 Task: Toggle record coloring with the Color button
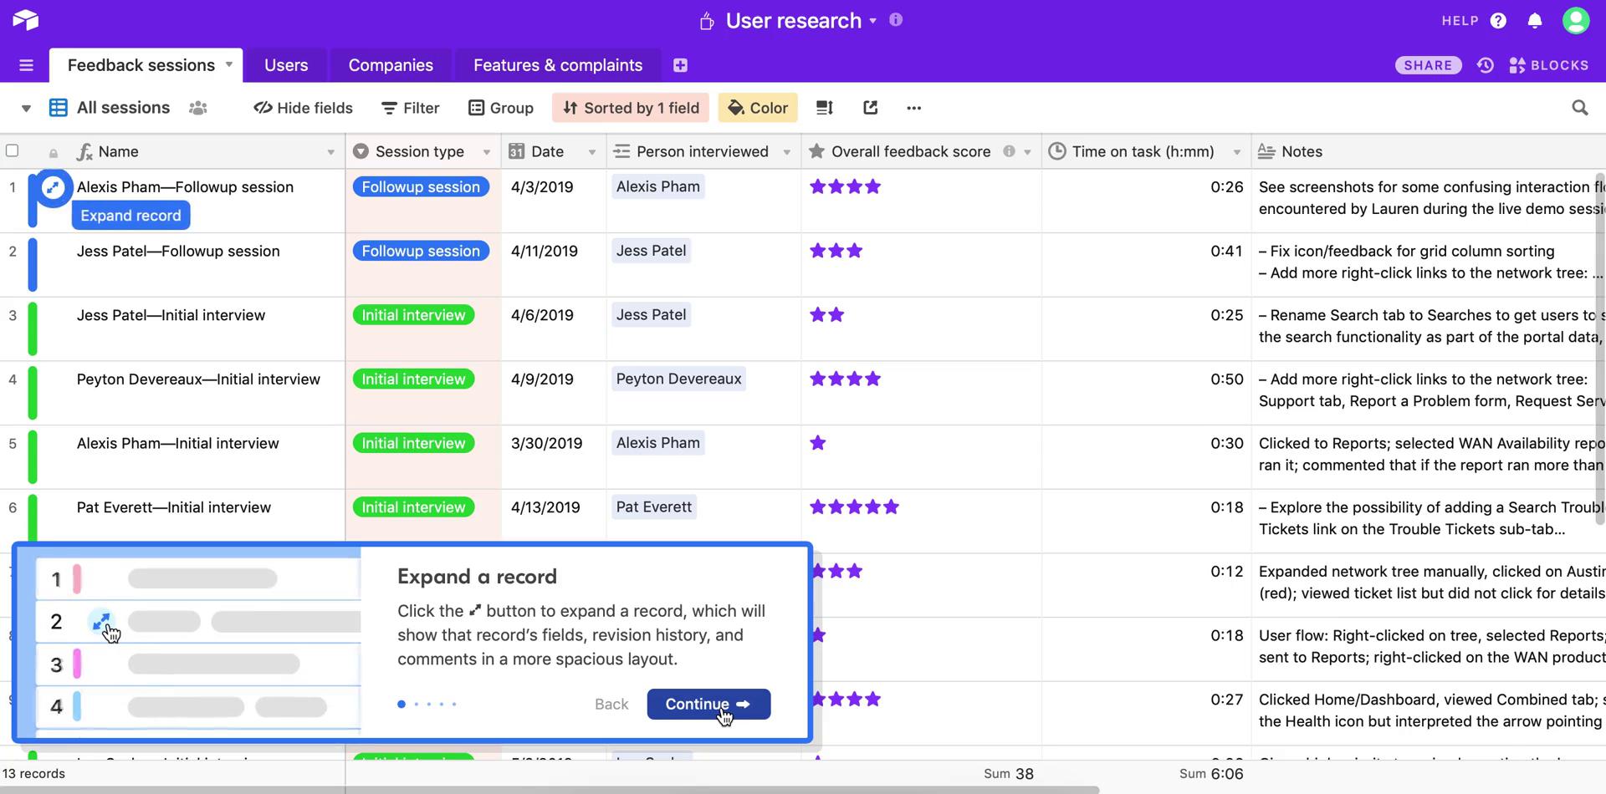(x=757, y=107)
